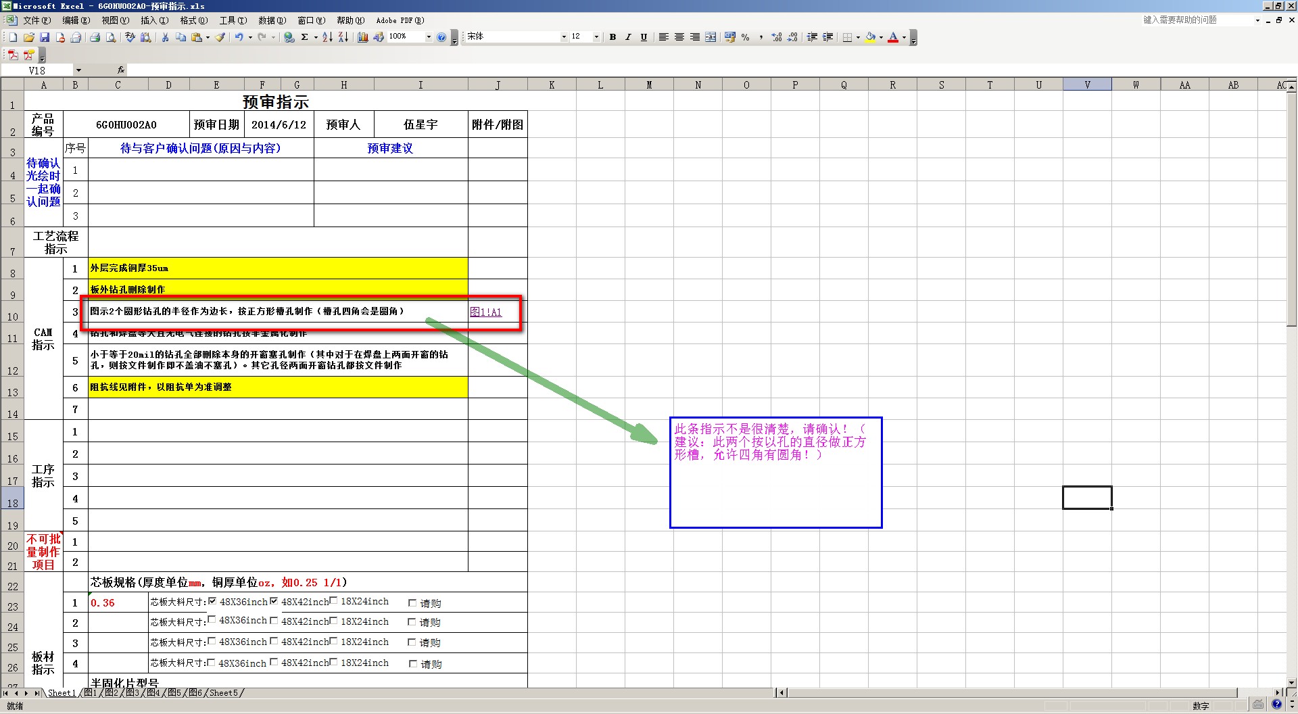Expand the Undo history arrow
This screenshot has width=1298, height=714.
click(x=250, y=37)
